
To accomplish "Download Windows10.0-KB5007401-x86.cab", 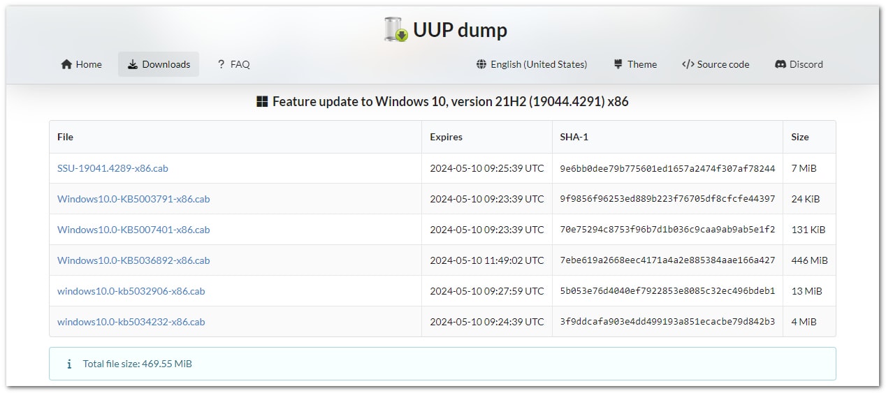I will tap(133, 230).
